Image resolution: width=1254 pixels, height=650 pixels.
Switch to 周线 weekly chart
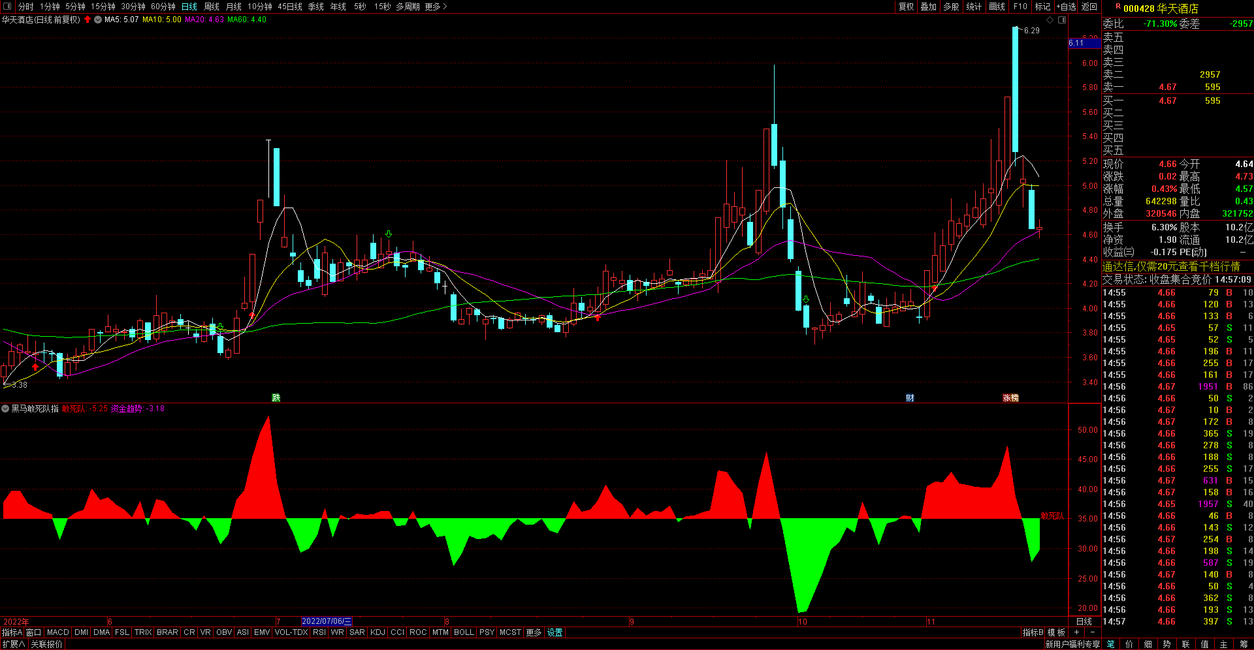(212, 7)
